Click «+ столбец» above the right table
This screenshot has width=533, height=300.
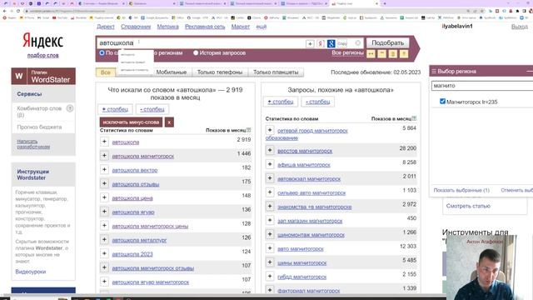tap(281, 102)
